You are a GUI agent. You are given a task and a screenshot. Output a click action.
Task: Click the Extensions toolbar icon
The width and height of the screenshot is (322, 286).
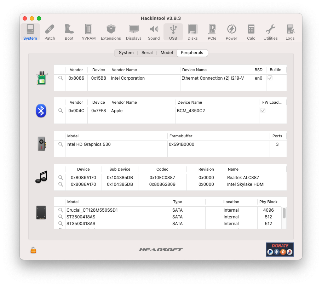(x=111, y=32)
